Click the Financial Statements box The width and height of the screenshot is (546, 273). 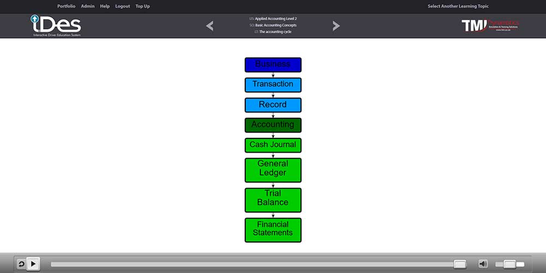273,229
